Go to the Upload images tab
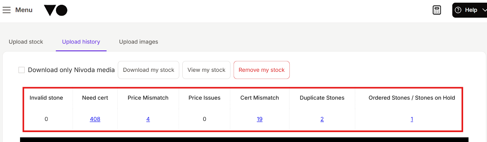 click(x=138, y=42)
